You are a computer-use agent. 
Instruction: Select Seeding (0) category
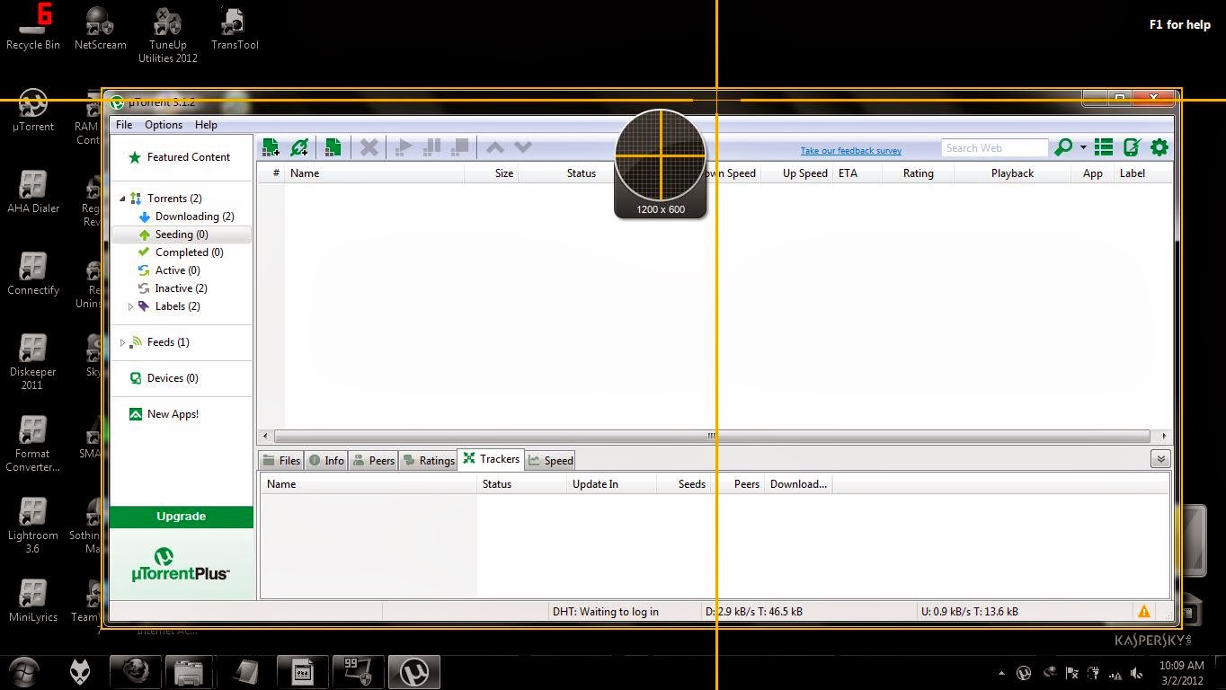(x=181, y=234)
